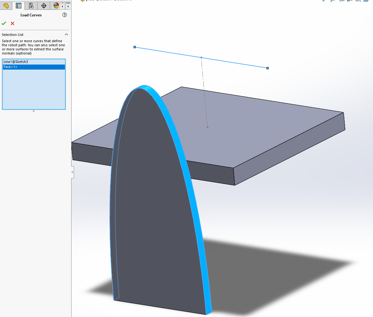
Task: Open the DisplayManager color ball tab
Action: (56, 6)
